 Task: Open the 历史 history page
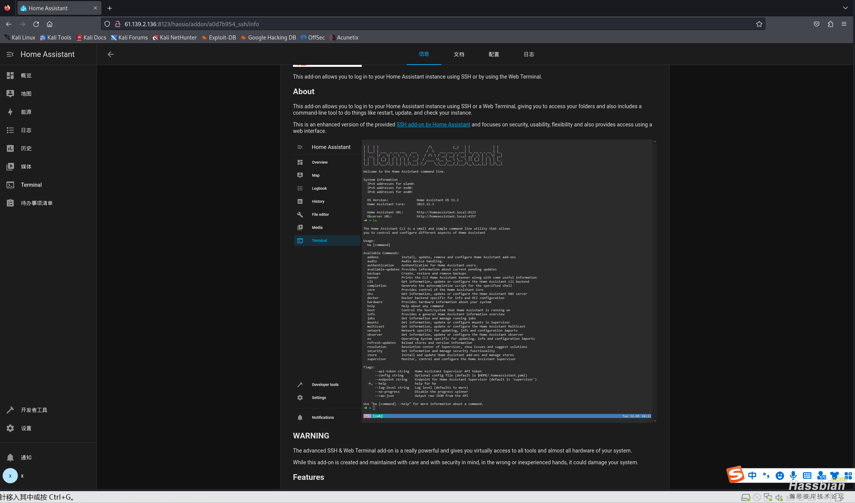(48, 148)
